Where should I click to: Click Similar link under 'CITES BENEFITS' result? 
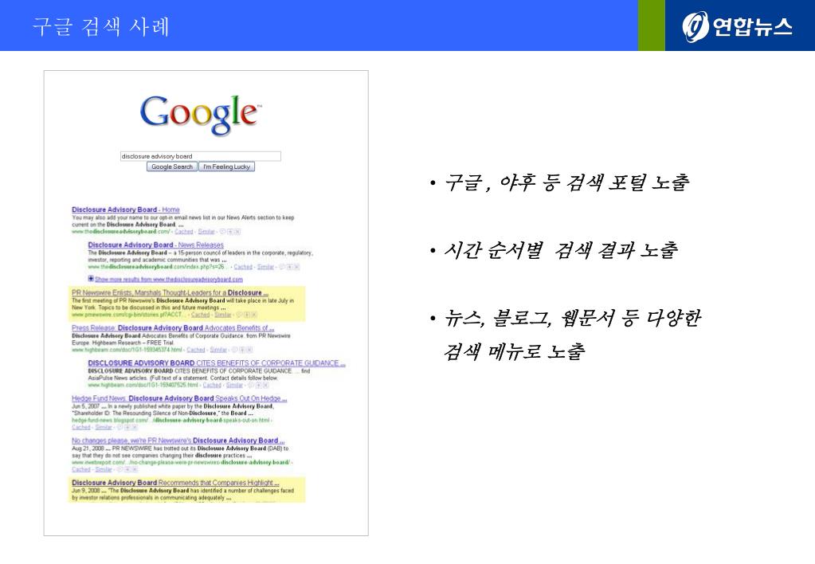tap(234, 386)
